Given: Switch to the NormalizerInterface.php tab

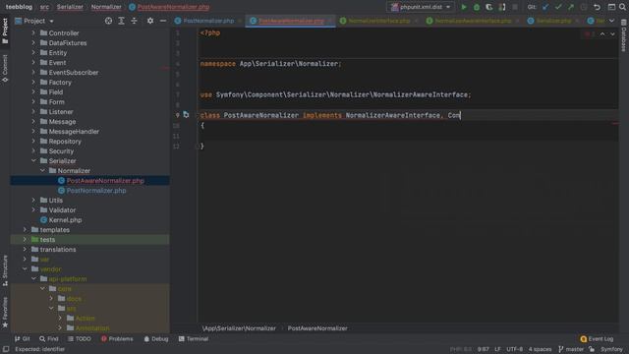Looking at the screenshot, I should 378,21.
